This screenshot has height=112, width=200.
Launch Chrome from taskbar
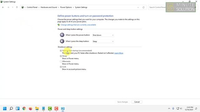[24, 109]
